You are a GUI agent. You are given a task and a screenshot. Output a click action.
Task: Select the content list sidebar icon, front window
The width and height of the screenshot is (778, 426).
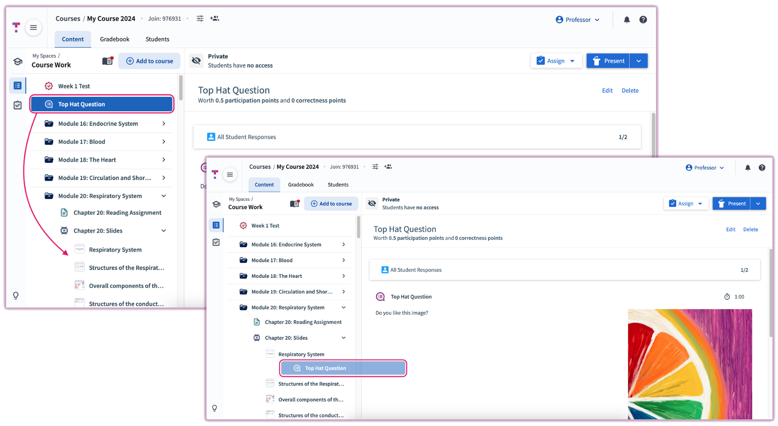[216, 225]
